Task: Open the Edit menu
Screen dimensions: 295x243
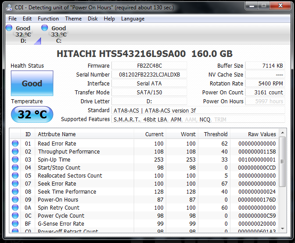Action: pyautogui.click(x=27, y=19)
